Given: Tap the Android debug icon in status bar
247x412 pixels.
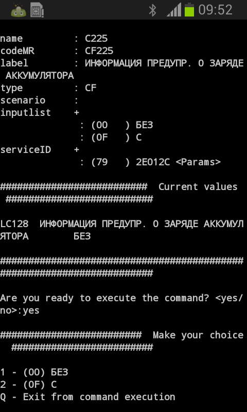Looking at the screenshot, I should (x=19, y=10).
